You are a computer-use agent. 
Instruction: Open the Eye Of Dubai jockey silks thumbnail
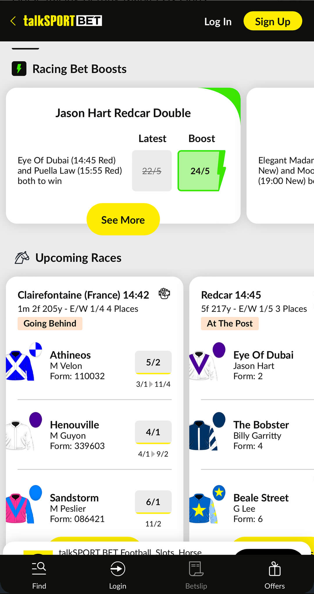(x=205, y=364)
